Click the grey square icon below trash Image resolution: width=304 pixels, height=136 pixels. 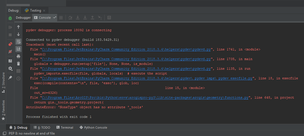click(18, 71)
